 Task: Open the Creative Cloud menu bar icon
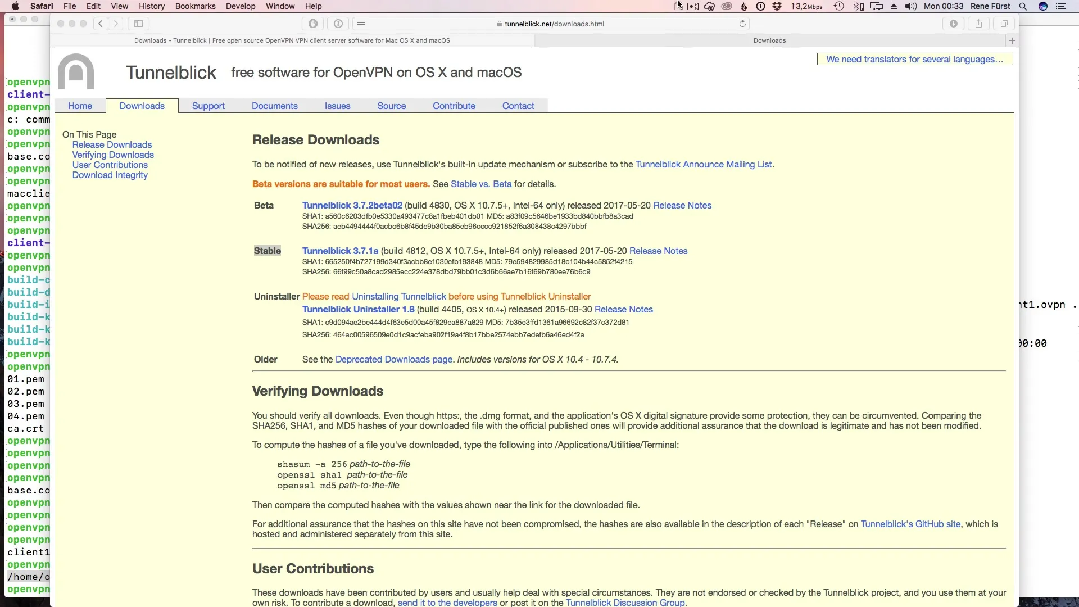click(x=727, y=6)
